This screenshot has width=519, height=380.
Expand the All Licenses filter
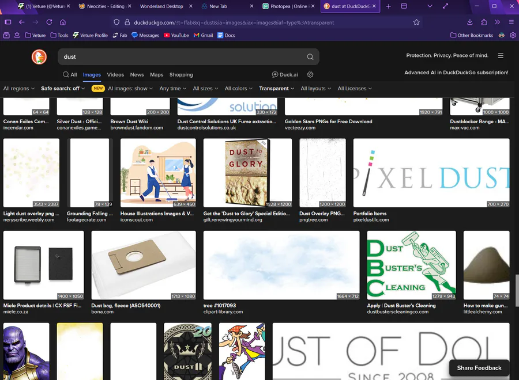355,89
